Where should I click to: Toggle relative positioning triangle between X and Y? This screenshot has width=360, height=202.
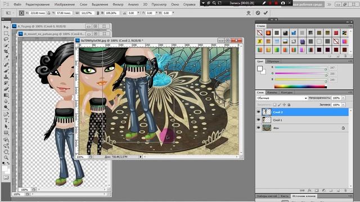pyautogui.click(x=49, y=13)
